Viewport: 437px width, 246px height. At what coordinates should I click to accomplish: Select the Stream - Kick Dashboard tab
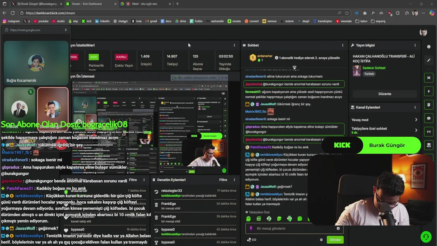[x=90, y=4]
